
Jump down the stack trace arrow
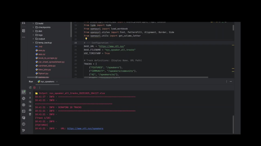coord(30,98)
